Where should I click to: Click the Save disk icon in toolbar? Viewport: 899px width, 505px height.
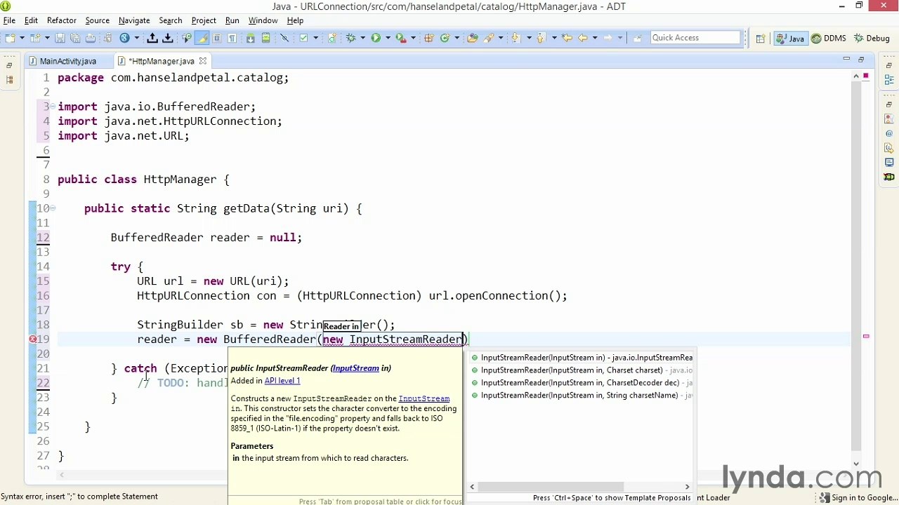(x=60, y=38)
